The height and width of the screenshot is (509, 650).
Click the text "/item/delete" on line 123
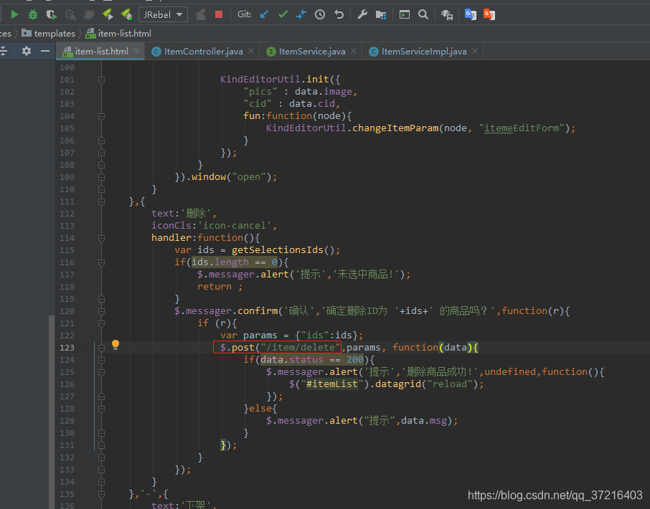(301, 348)
